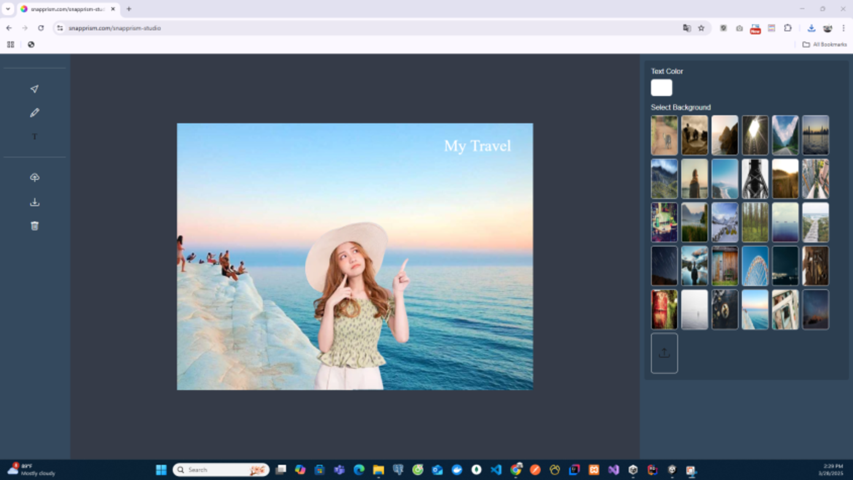The width and height of the screenshot is (853, 480).
Task: Select the beach boardwalk path background
Action: 816,222
